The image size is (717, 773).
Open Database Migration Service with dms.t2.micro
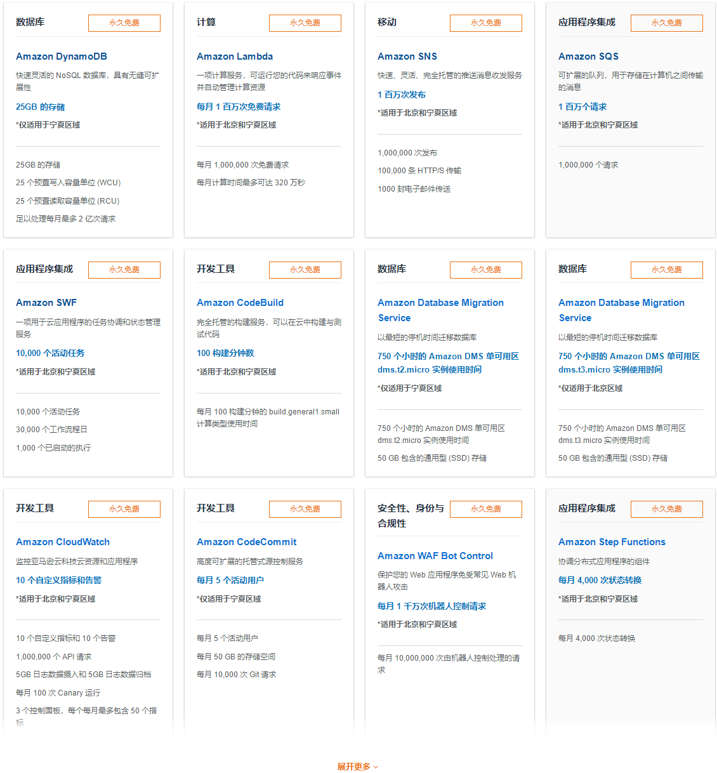[440, 310]
